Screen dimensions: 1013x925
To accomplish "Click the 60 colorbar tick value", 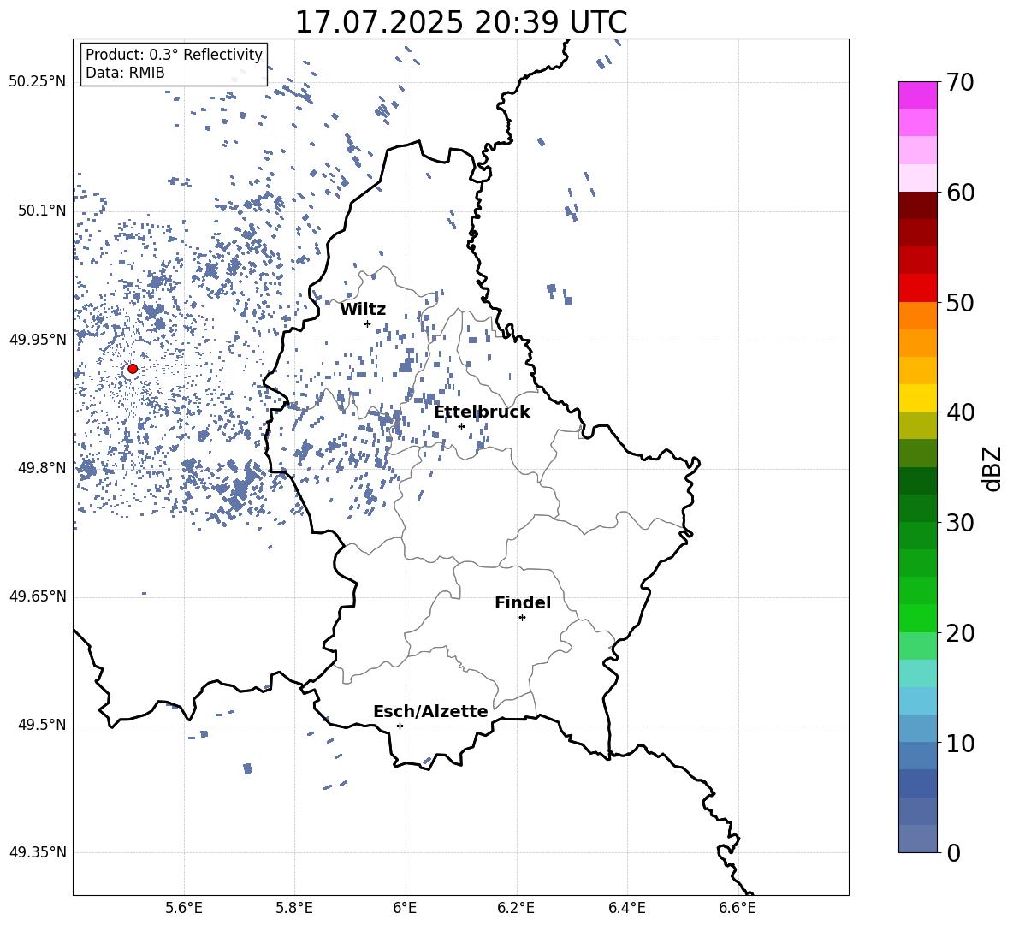I will coord(961,193).
